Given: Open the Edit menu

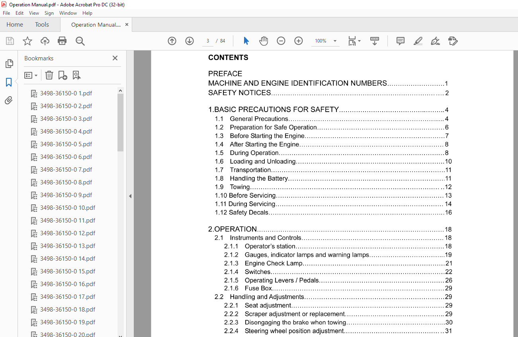Looking at the screenshot, I should (20, 13).
